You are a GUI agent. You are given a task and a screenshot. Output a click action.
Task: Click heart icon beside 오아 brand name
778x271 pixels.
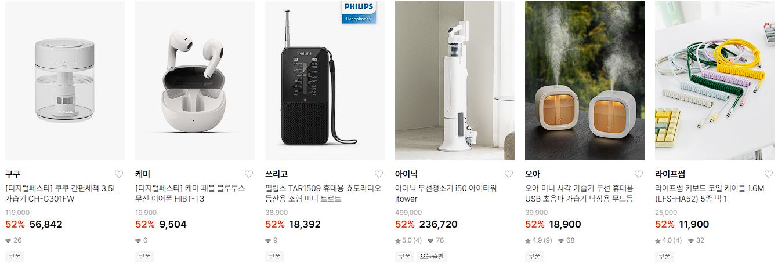coord(639,174)
